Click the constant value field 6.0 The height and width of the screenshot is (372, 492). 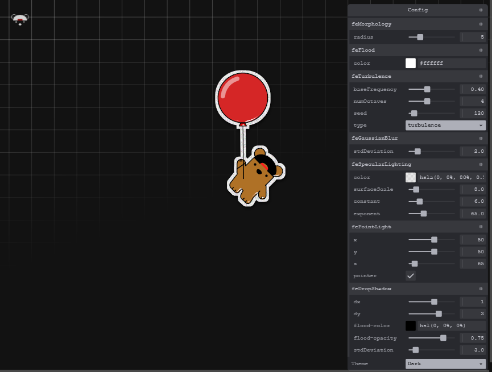click(x=473, y=201)
